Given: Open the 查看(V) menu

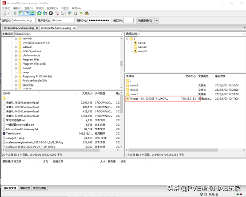Looking at the screenshot, I should coord(28,8).
